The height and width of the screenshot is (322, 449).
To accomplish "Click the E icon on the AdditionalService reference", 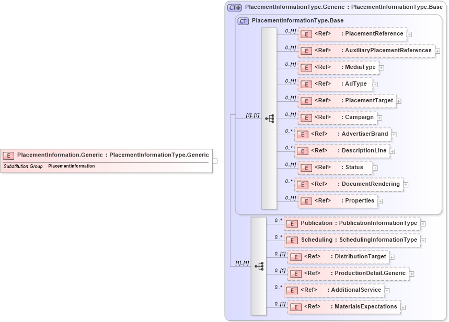I will [x=292, y=290].
